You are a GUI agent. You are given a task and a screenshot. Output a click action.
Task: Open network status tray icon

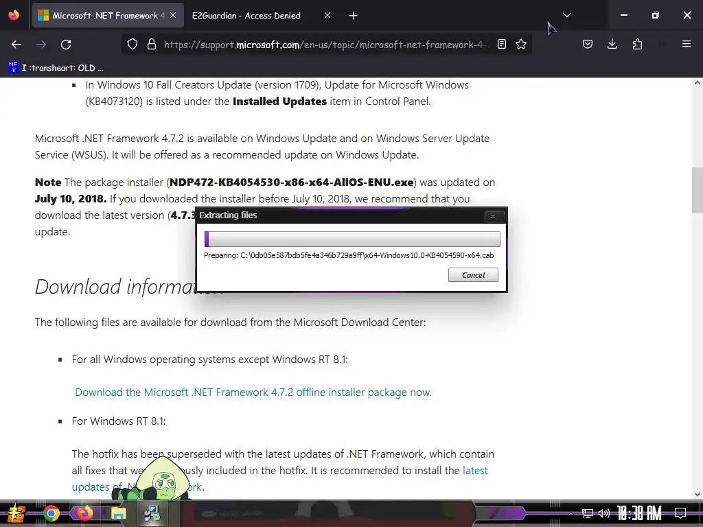[588, 513]
